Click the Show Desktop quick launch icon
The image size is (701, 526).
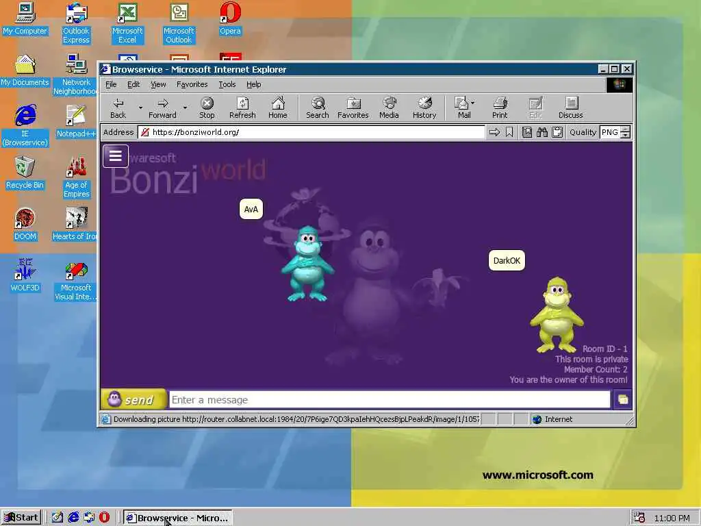click(x=58, y=518)
